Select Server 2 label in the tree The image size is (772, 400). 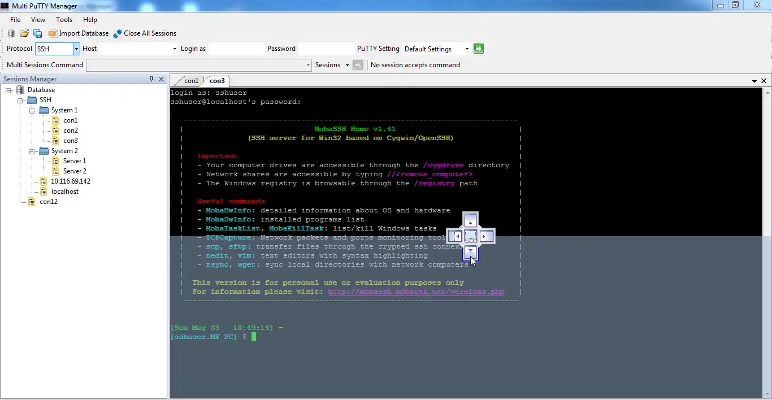coord(75,171)
